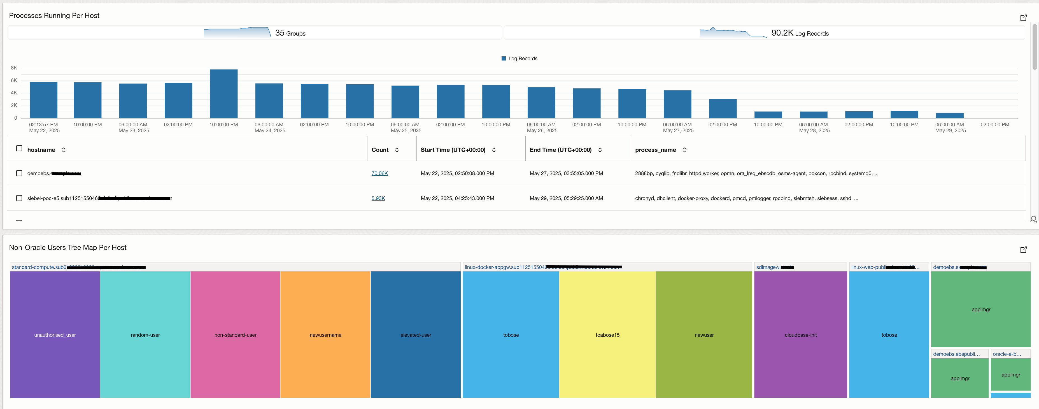Check the demoebs host row checkbox
The height and width of the screenshot is (409, 1039).
[19, 173]
